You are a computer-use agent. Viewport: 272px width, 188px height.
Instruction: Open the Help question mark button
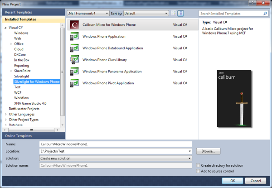point(253,3)
